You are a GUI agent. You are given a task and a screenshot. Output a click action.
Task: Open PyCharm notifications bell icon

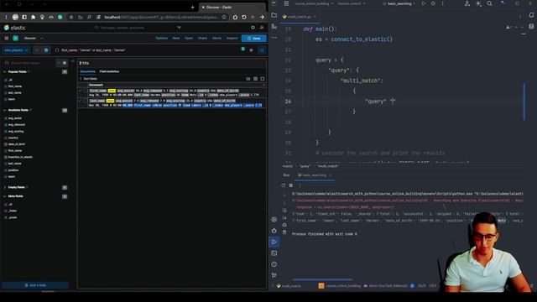click(x=531, y=15)
